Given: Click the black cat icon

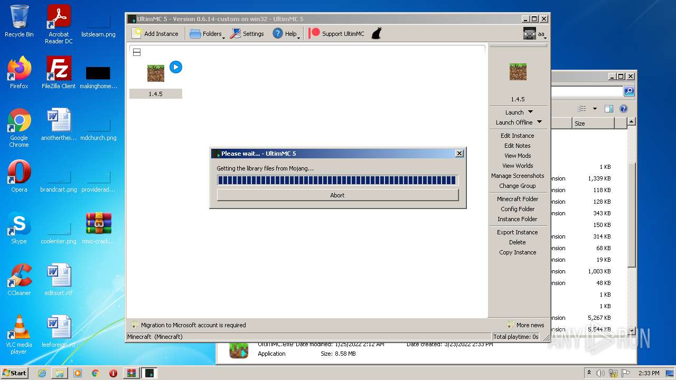Looking at the screenshot, I should tap(376, 33).
